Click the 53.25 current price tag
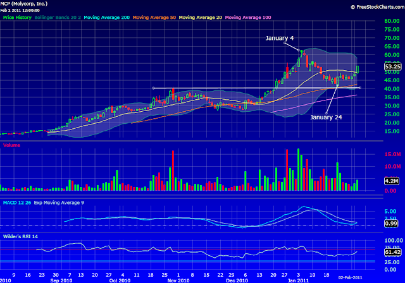Image resolution: width=405 pixels, height=283 pixels. (x=392, y=66)
